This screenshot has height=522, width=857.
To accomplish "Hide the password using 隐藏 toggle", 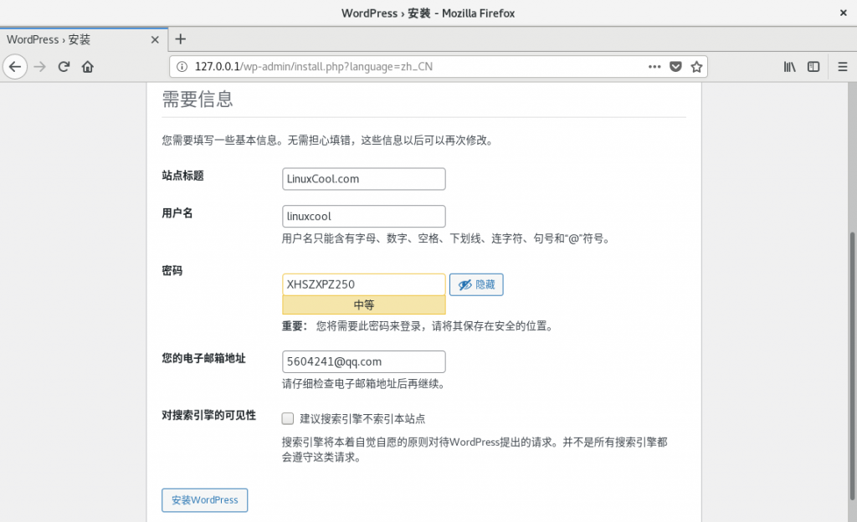I will point(476,284).
